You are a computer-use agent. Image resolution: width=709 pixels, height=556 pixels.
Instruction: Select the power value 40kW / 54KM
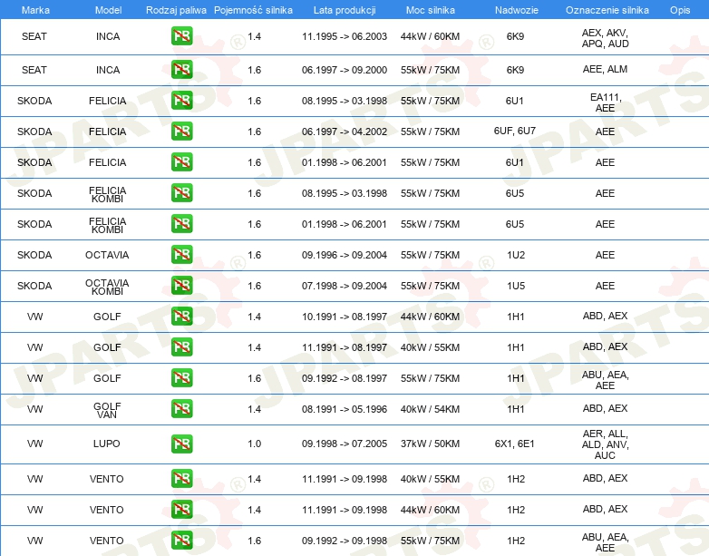click(x=430, y=409)
